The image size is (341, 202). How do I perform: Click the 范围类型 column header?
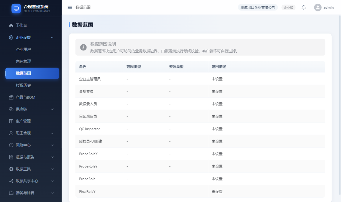pos(134,67)
